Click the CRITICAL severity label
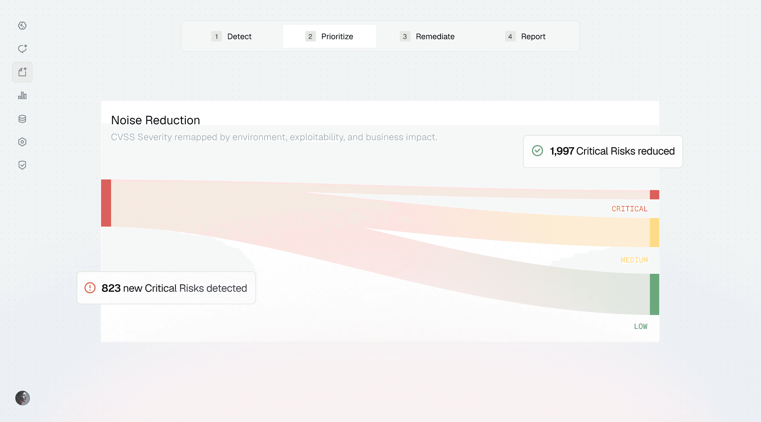Image resolution: width=761 pixels, height=422 pixels. tap(630, 209)
